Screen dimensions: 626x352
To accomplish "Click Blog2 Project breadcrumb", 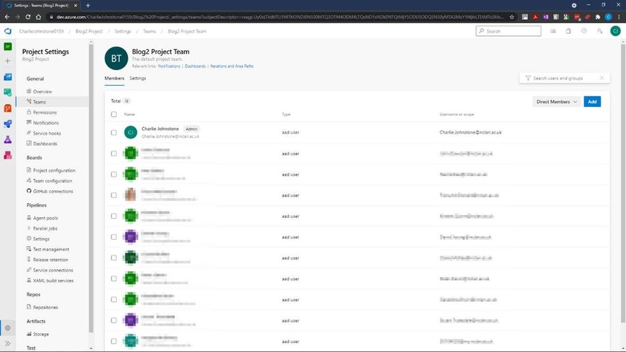I will coord(89,31).
